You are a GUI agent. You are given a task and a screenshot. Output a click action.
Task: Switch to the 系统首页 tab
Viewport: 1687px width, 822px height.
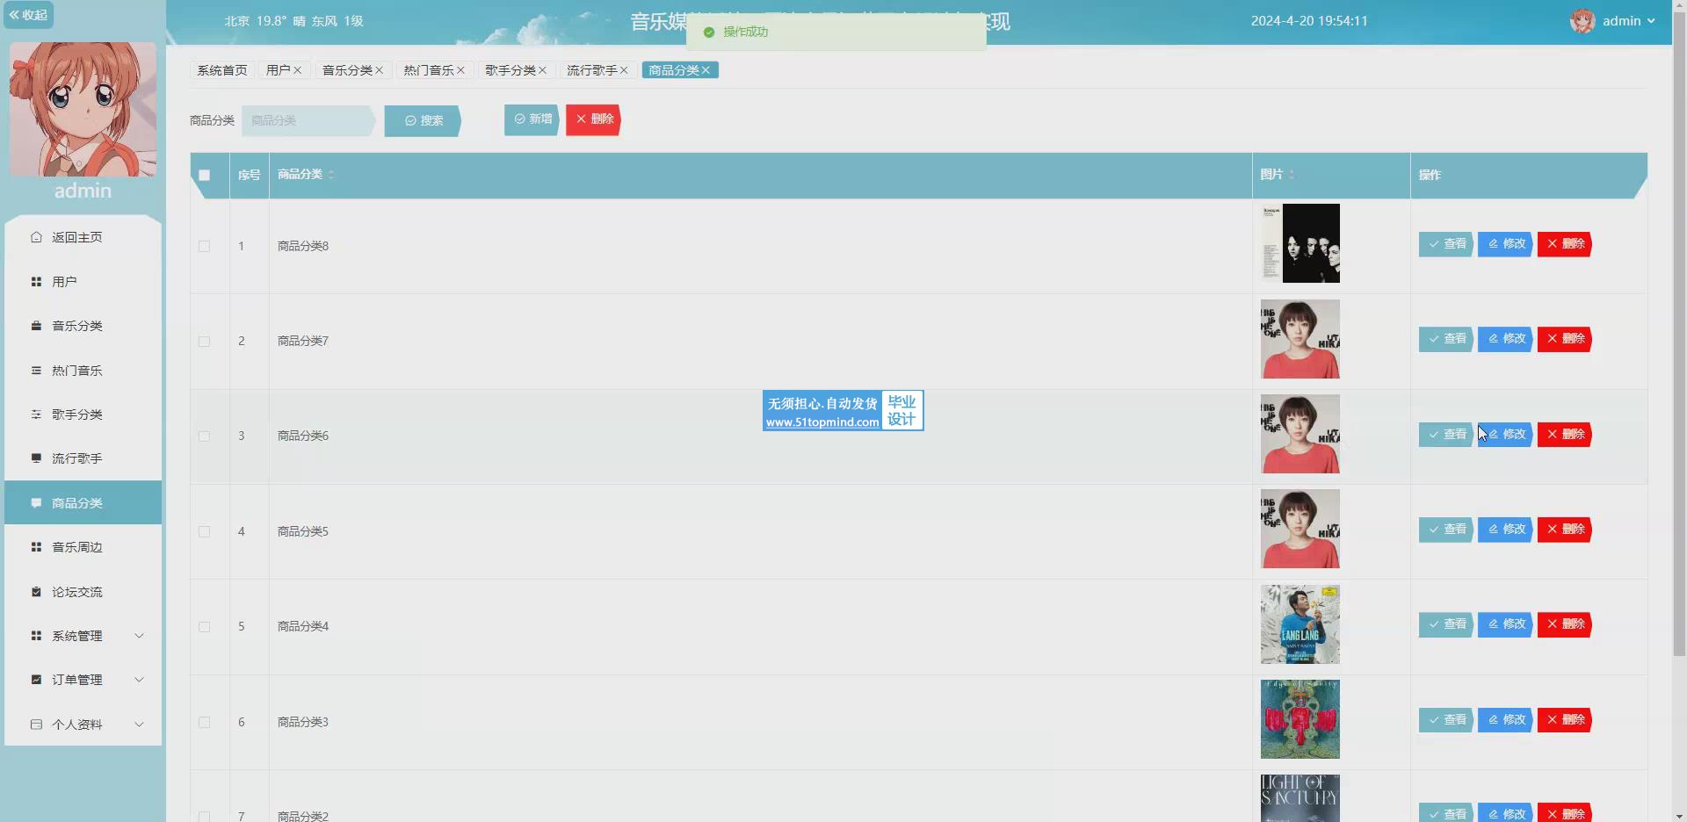pos(222,70)
